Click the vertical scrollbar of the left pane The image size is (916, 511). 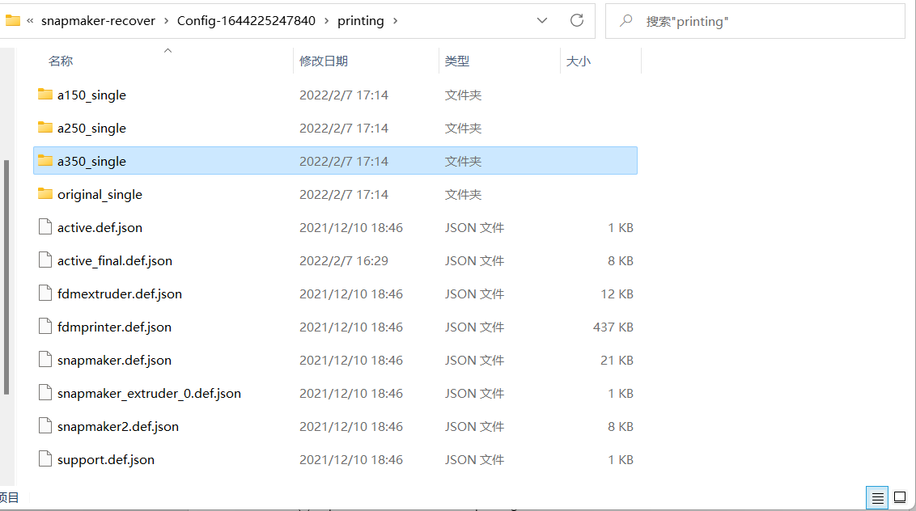[x=6, y=277]
